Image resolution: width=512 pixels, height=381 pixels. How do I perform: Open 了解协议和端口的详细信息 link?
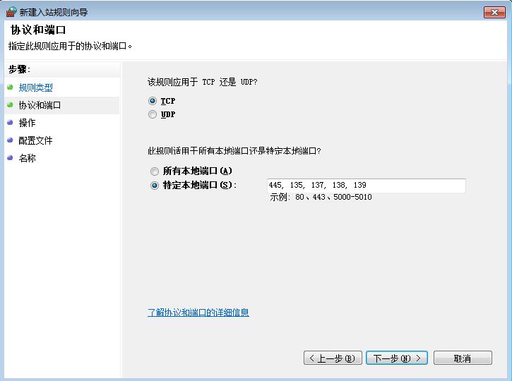point(198,313)
